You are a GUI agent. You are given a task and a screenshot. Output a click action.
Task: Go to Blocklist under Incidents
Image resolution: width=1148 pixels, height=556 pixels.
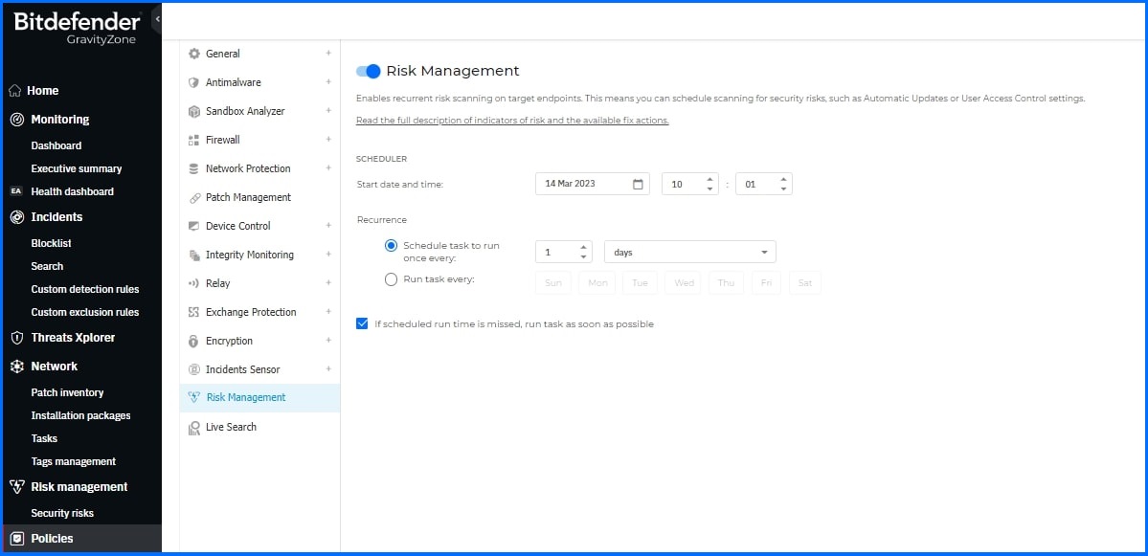point(52,244)
